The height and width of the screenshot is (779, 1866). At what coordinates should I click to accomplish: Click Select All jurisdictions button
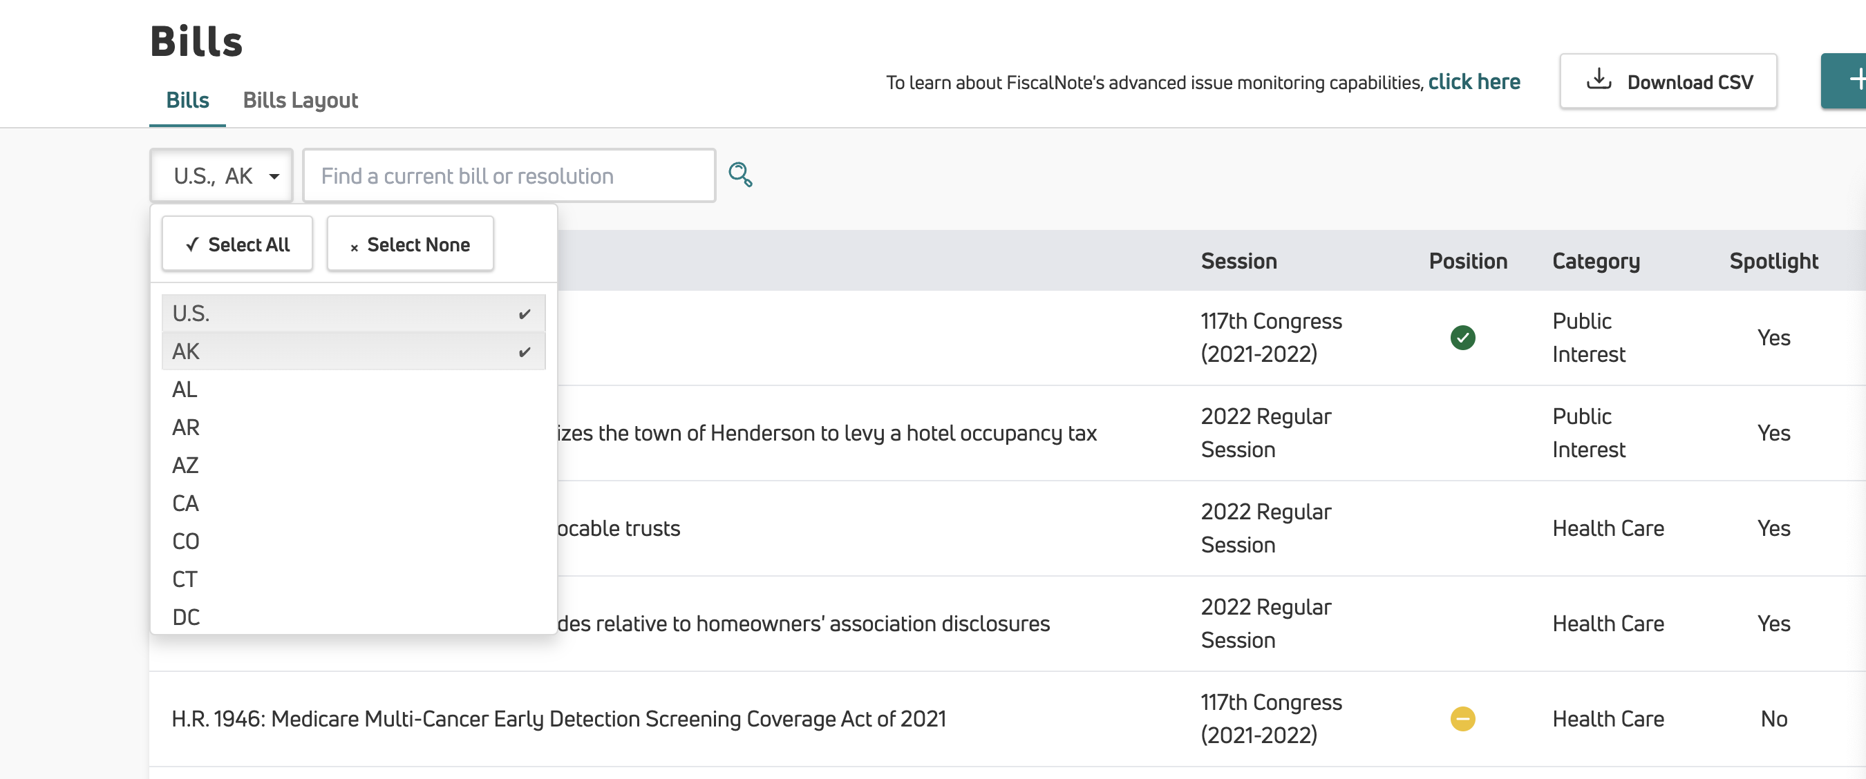pyautogui.click(x=238, y=244)
